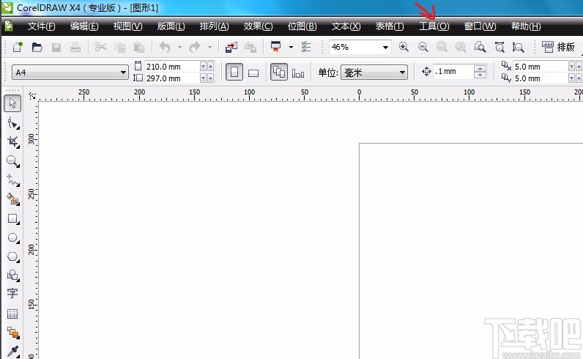Open a file with folder icon

37,47
